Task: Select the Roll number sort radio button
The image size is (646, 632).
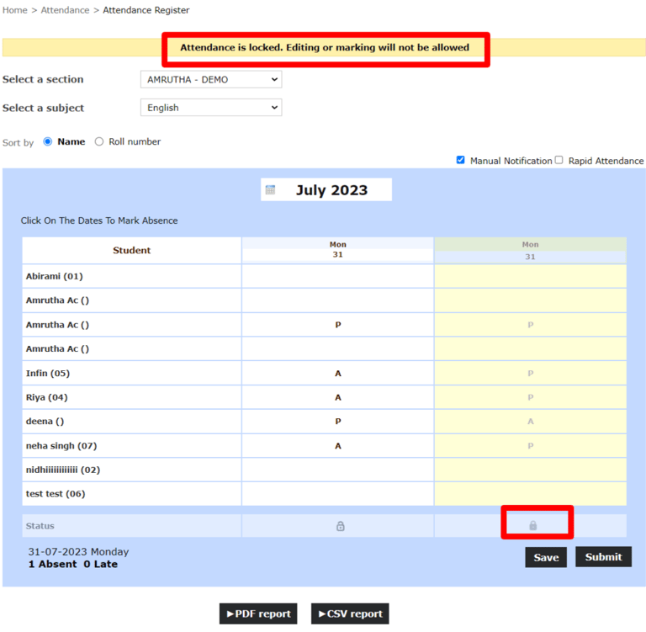Action: coord(99,141)
